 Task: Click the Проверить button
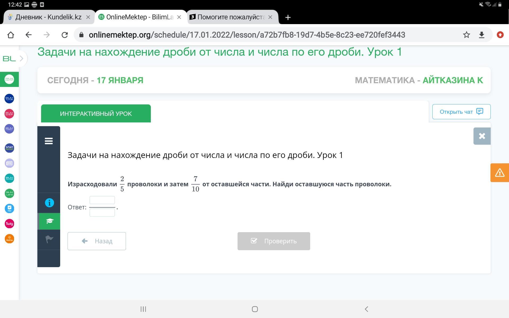pos(274,241)
